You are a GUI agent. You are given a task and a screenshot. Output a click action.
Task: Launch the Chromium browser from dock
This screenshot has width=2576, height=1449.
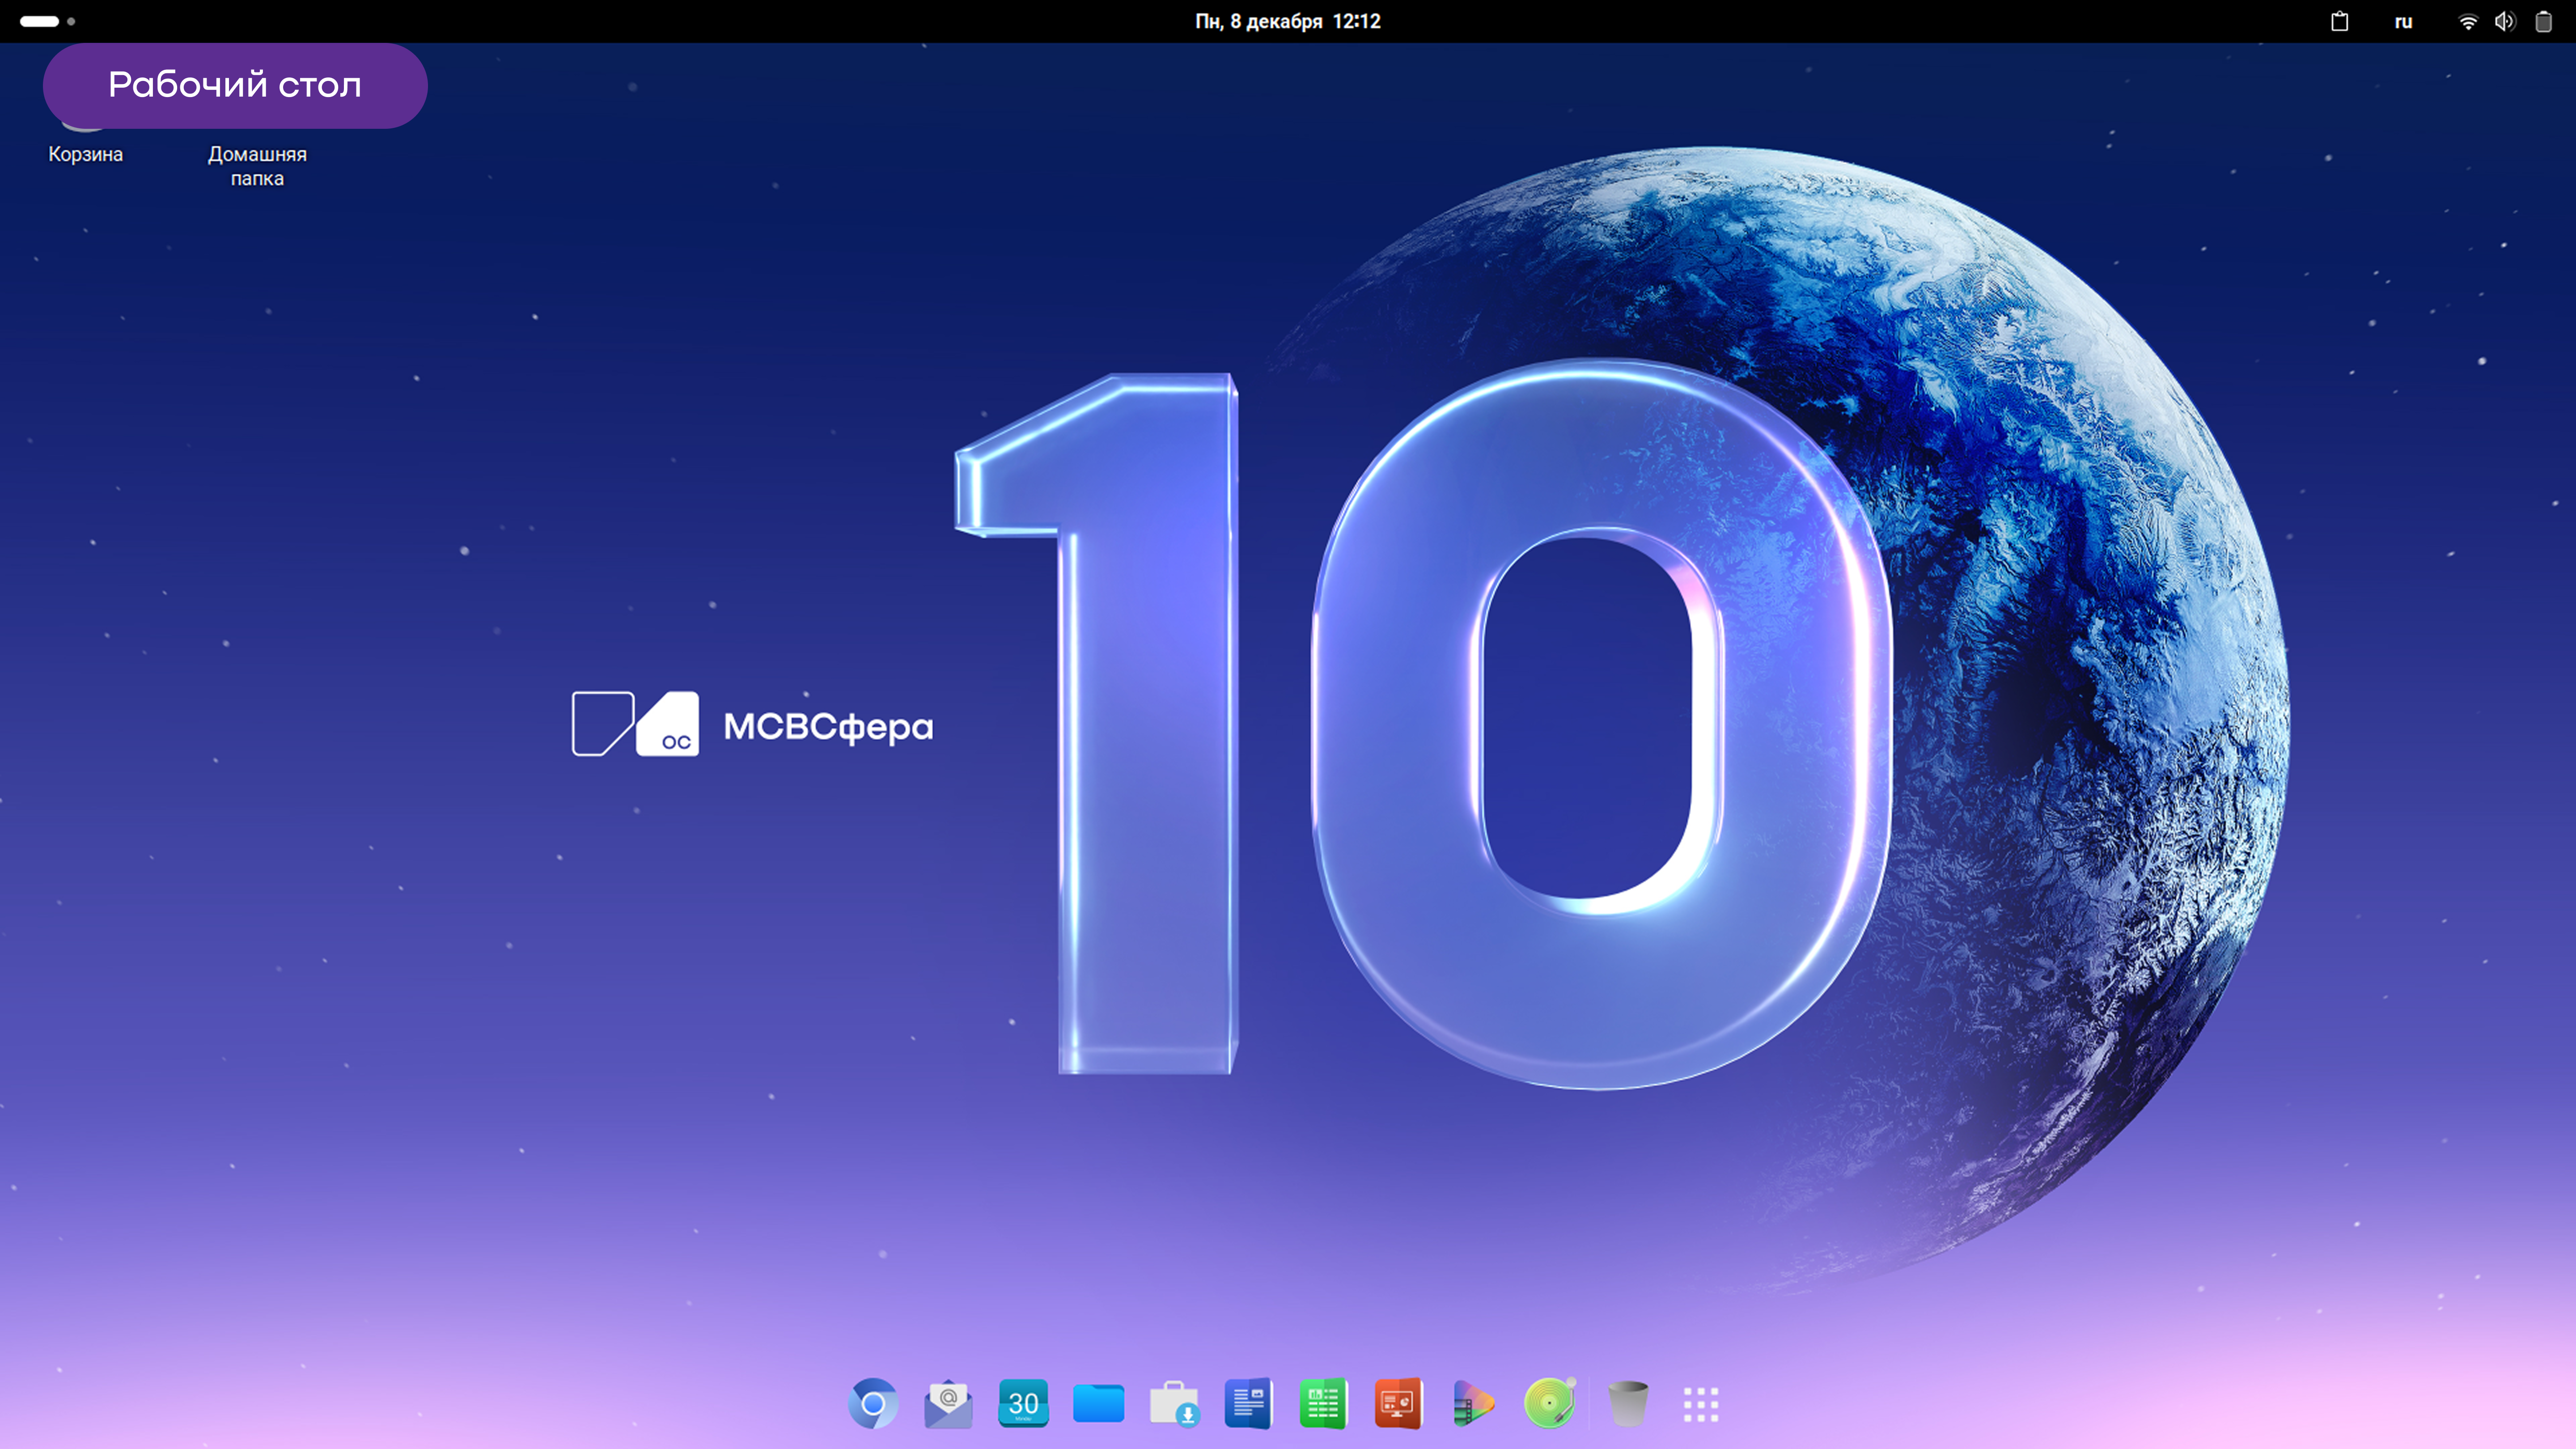872,1404
